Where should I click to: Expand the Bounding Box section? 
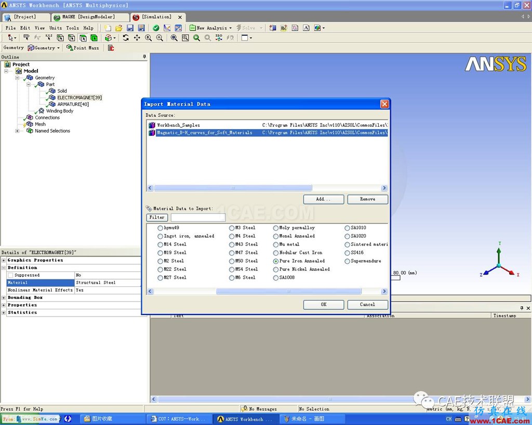pyautogui.click(x=4, y=297)
